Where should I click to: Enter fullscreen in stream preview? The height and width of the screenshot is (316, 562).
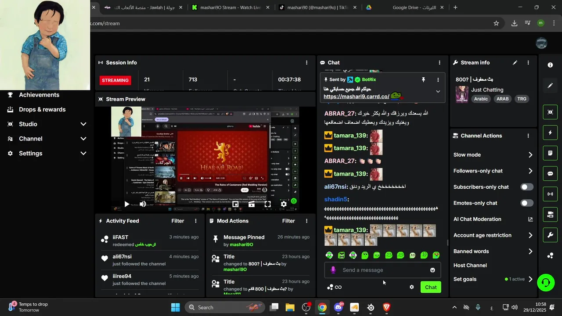(267, 204)
